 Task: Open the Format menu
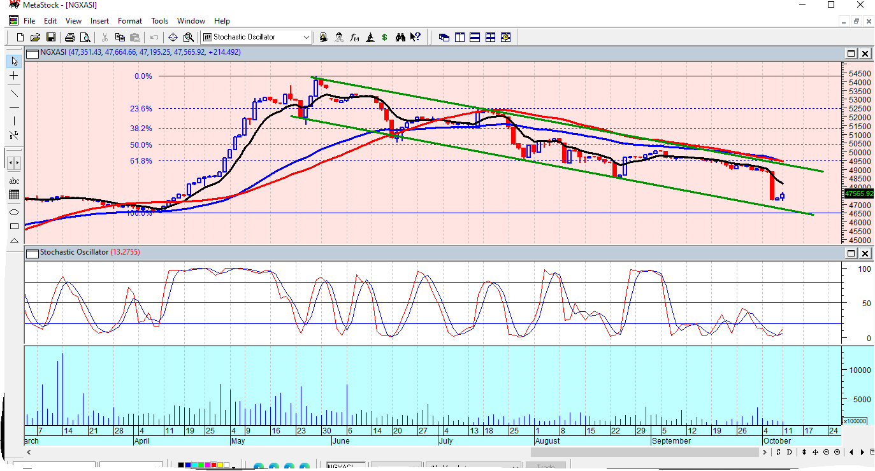[x=130, y=21]
